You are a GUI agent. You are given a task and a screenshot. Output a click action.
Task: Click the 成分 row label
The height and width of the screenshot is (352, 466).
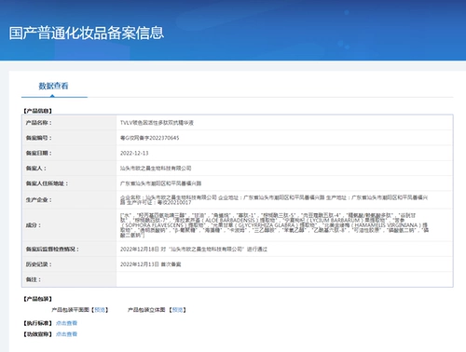34,225
